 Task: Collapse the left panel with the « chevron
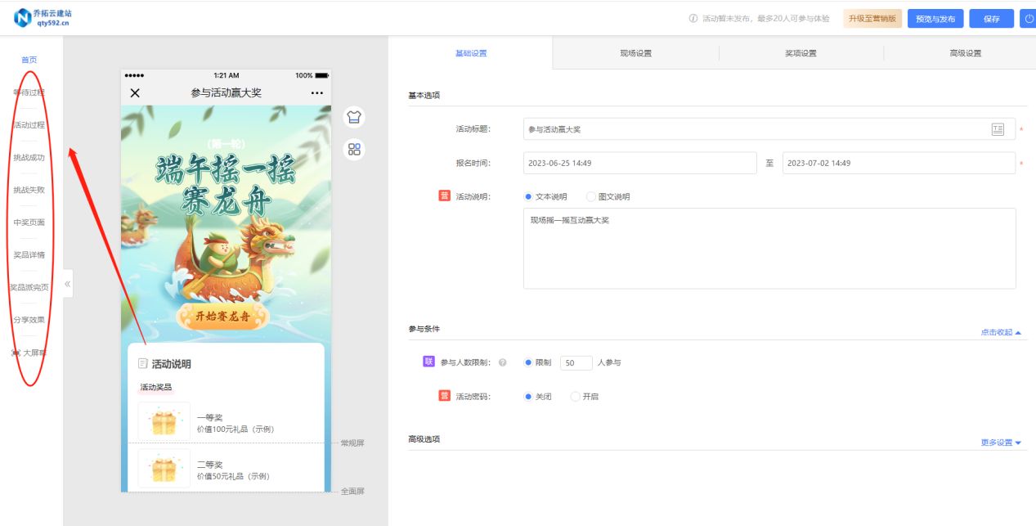point(68,282)
